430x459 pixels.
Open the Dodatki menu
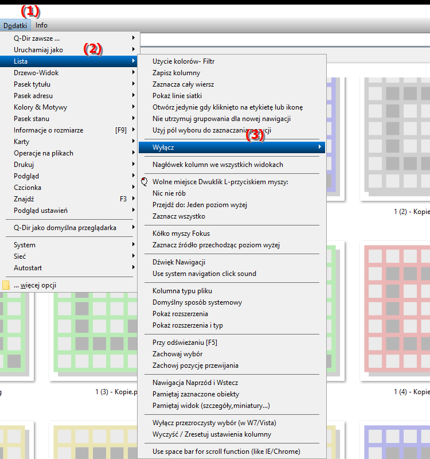pos(15,25)
